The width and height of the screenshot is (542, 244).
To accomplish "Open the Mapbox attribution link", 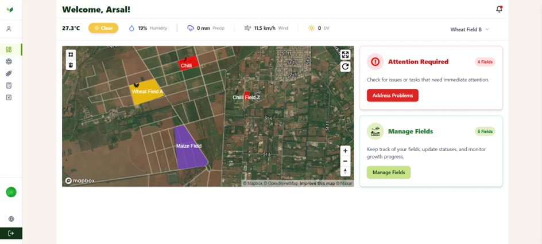I will 253,183.
